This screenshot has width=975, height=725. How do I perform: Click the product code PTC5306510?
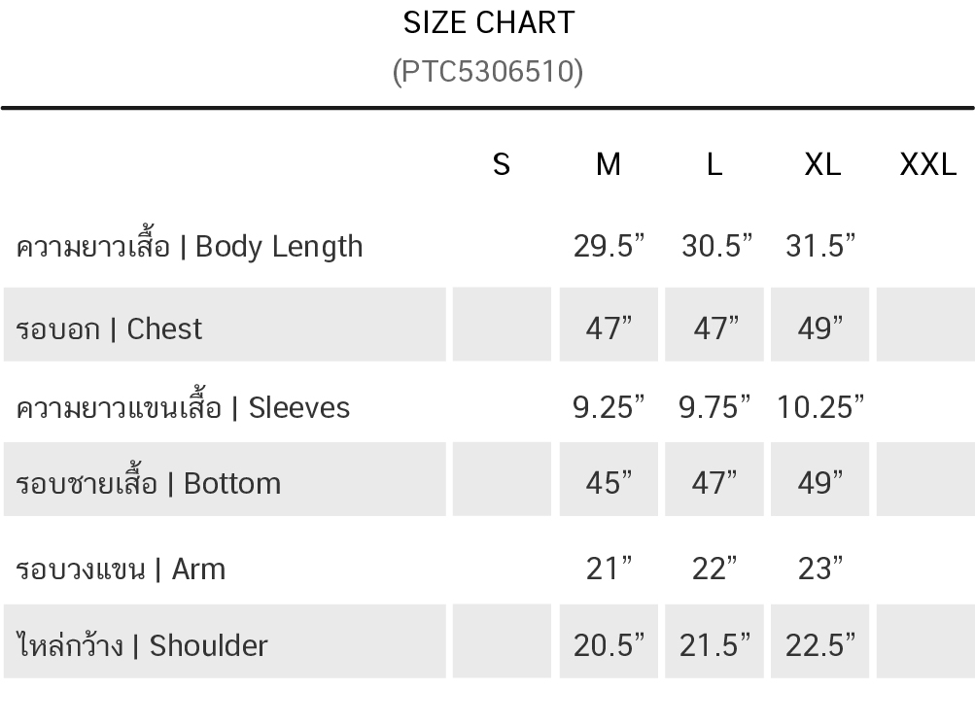[488, 71]
